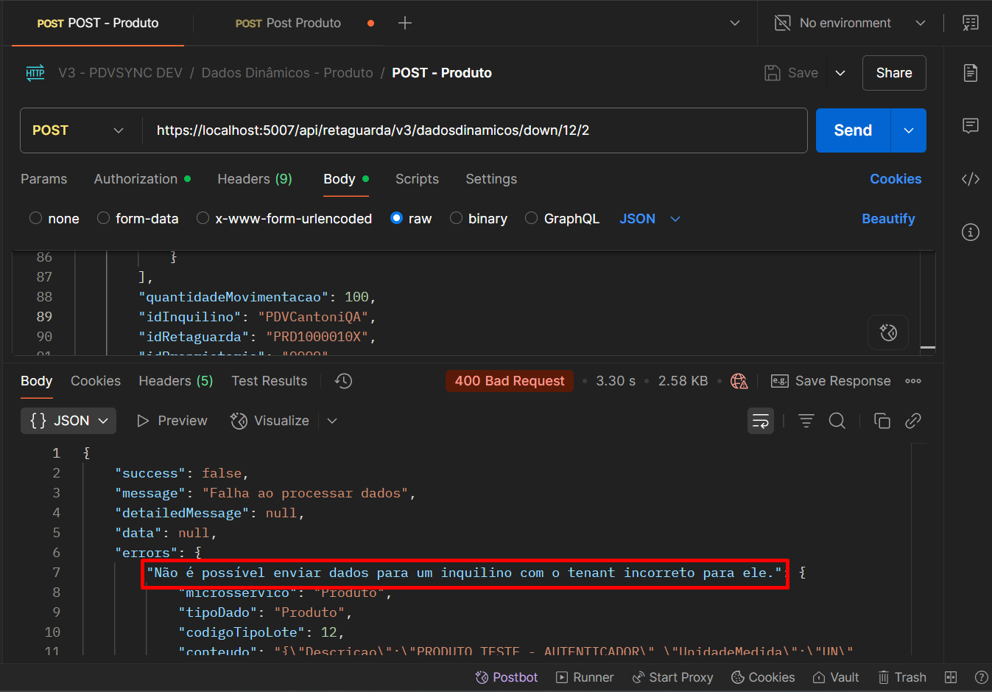Click the copy response link icon
This screenshot has height=692, width=992.
(913, 421)
